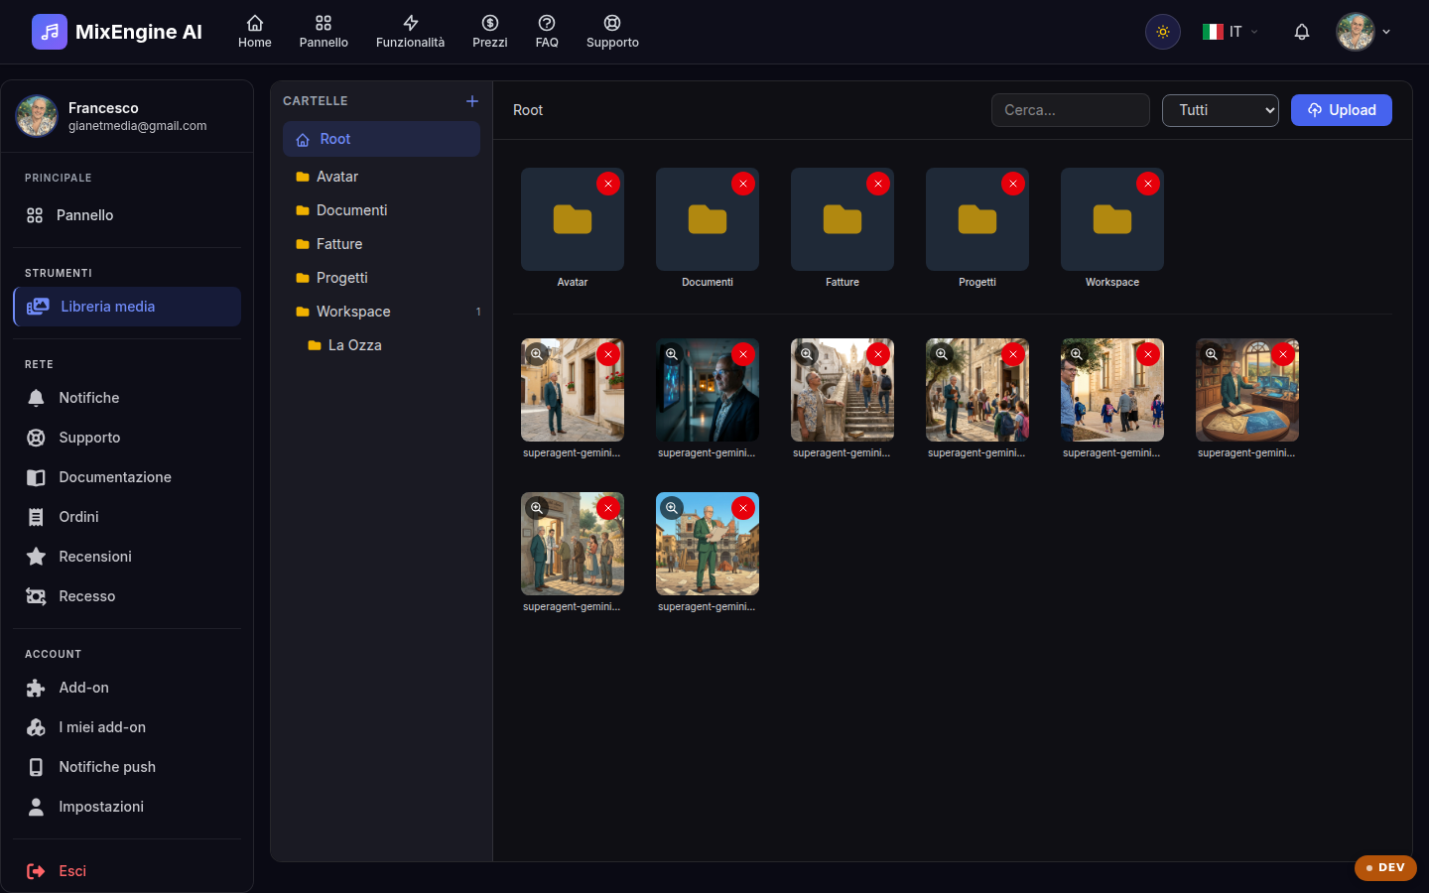Delete the first image in first row
The width and height of the screenshot is (1429, 893).
608,354
